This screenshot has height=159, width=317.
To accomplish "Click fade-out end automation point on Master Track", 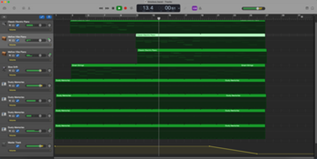I will [x=257, y=154].
